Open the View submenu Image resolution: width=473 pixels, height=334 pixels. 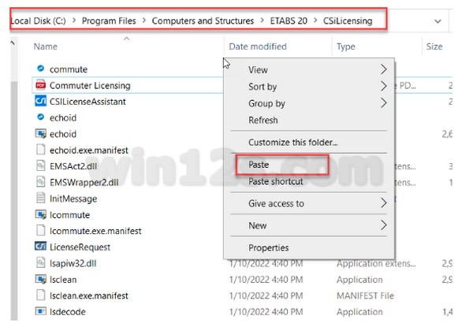click(308, 69)
